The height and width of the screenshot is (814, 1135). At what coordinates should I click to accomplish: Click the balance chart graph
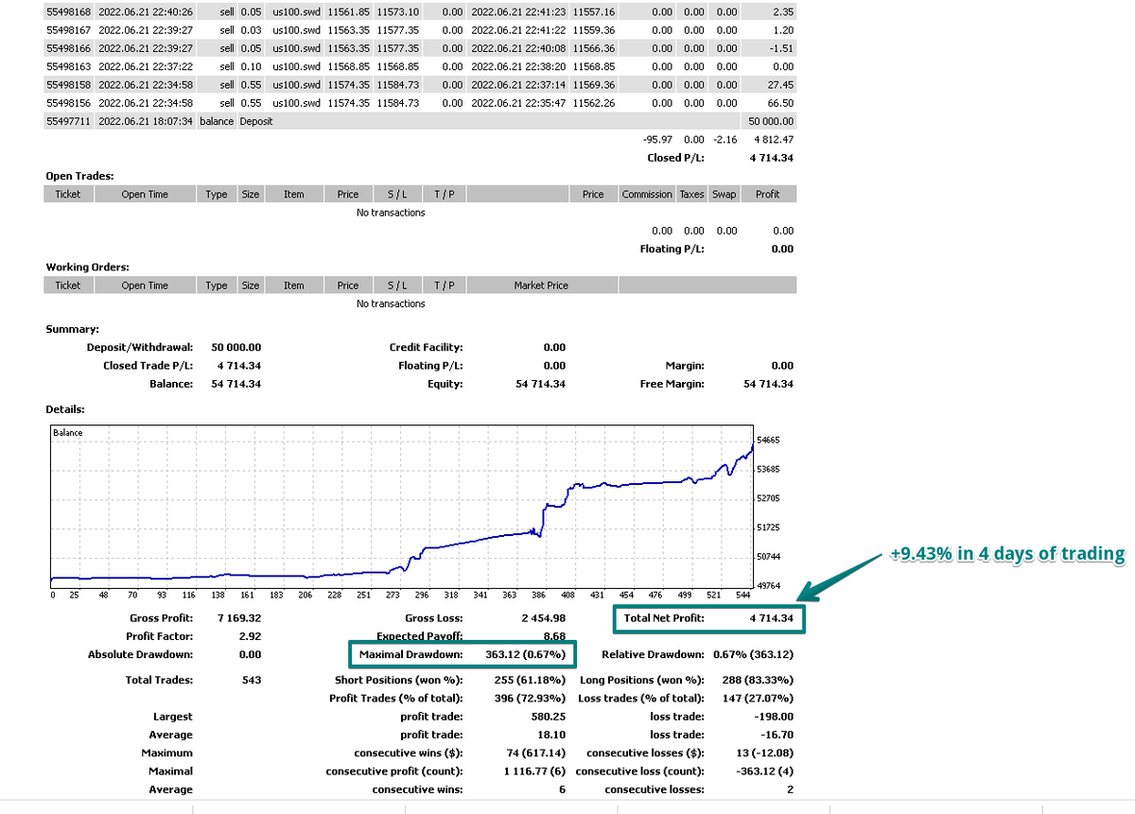pyautogui.click(x=401, y=506)
